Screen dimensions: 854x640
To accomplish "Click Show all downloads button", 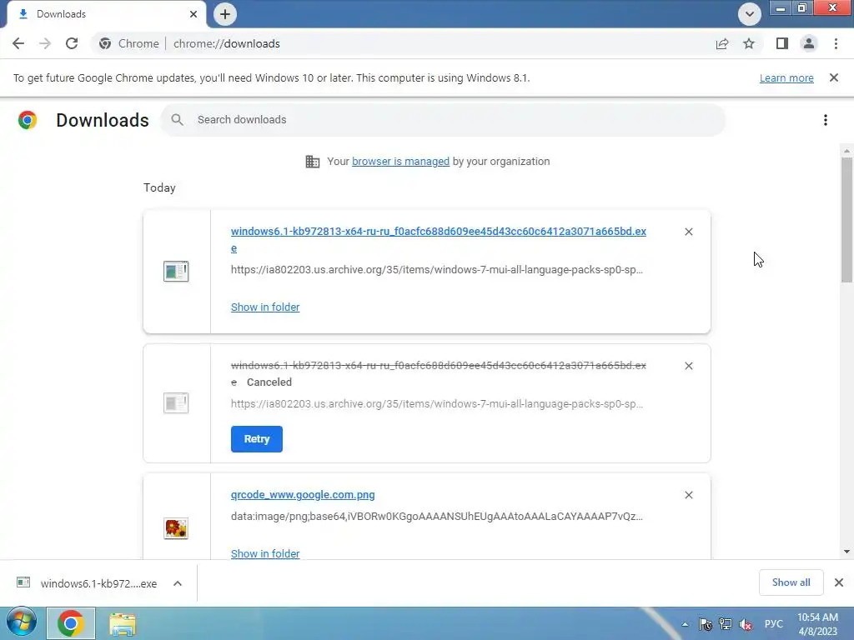I will coord(791,582).
